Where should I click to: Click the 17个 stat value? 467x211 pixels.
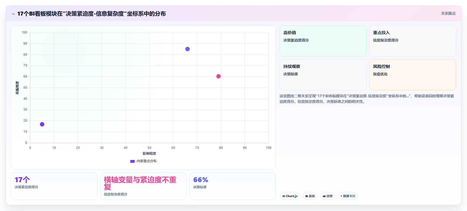[22, 180]
